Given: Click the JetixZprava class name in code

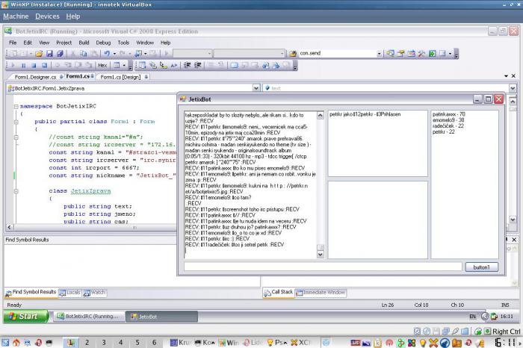Looking at the screenshot, I should click(x=90, y=191).
